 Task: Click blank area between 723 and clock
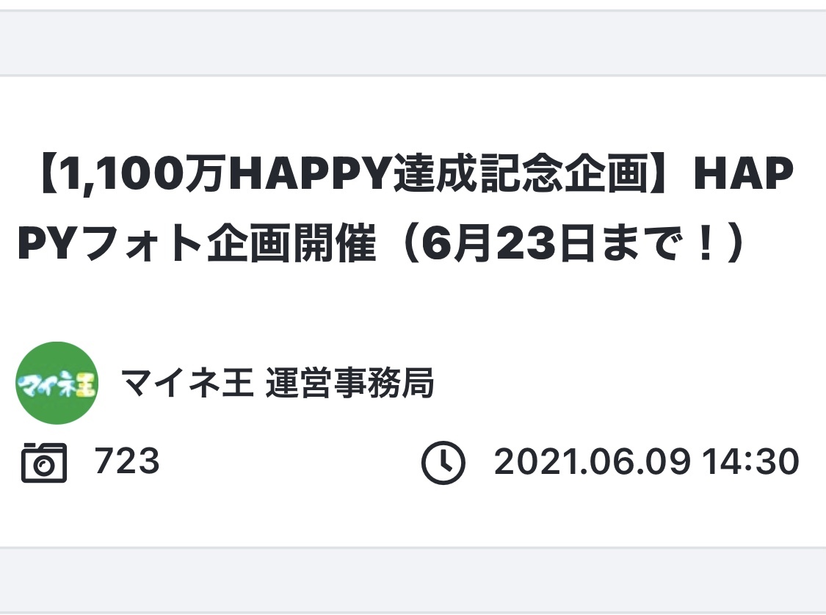(290, 462)
